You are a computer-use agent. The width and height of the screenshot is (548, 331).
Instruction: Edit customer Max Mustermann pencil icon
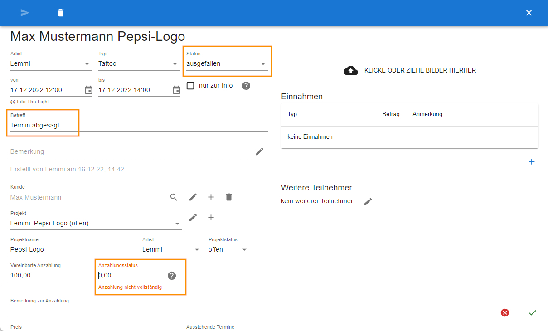tap(193, 197)
